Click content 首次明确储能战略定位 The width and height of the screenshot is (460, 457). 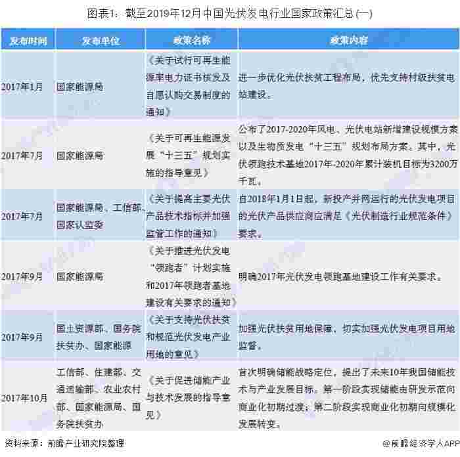[x=347, y=398]
